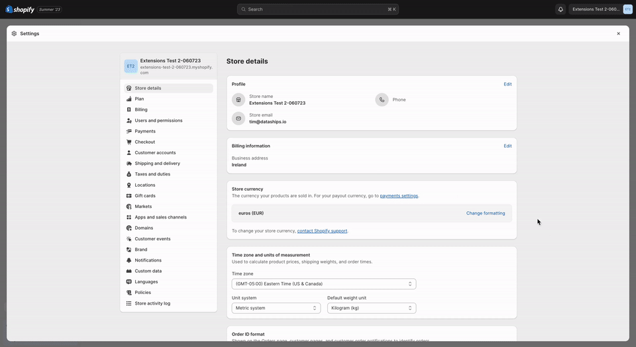Open the Languages settings page
Screen dimensions: 636x347
(x=168, y=281)
